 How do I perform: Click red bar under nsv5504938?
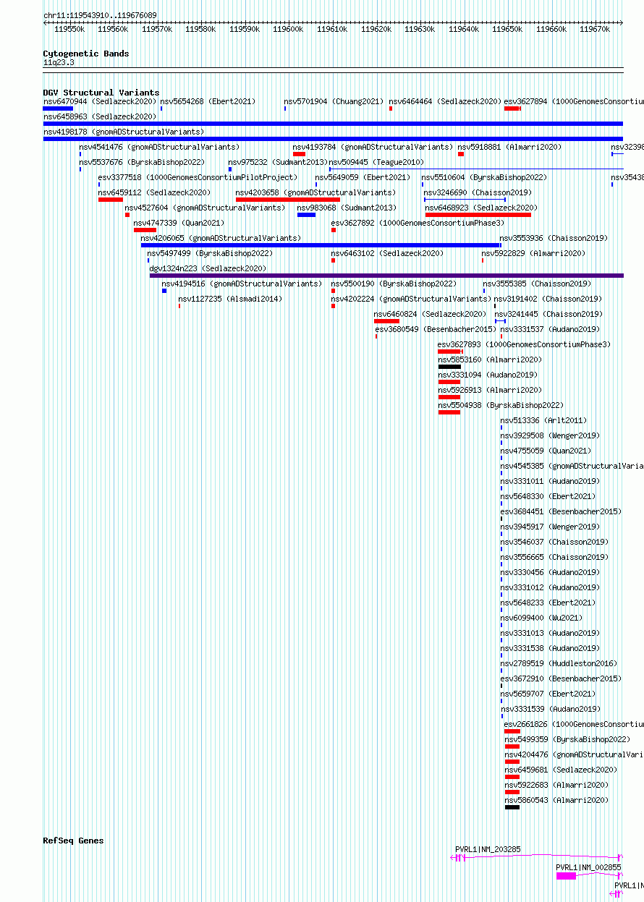click(449, 412)
